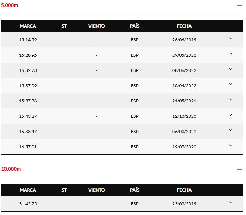Show details for the 15:43.27 result

[230, 115]
